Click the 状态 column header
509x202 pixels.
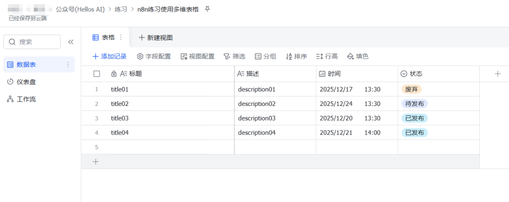click(x=439, y=74)
